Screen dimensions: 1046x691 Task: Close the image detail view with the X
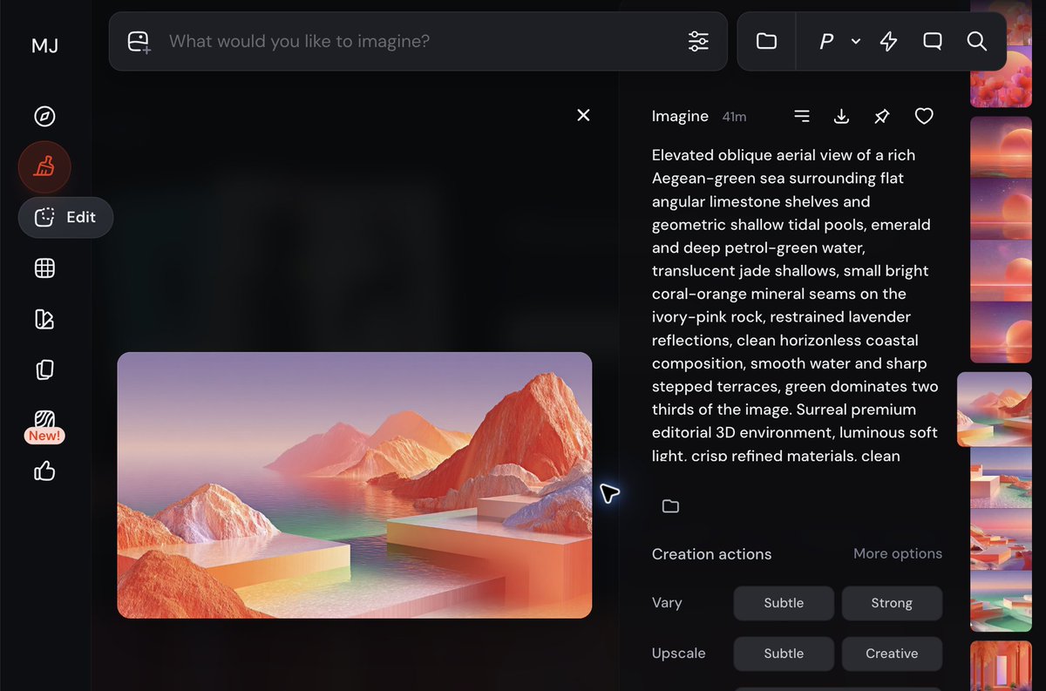click(x=584, y=115)
